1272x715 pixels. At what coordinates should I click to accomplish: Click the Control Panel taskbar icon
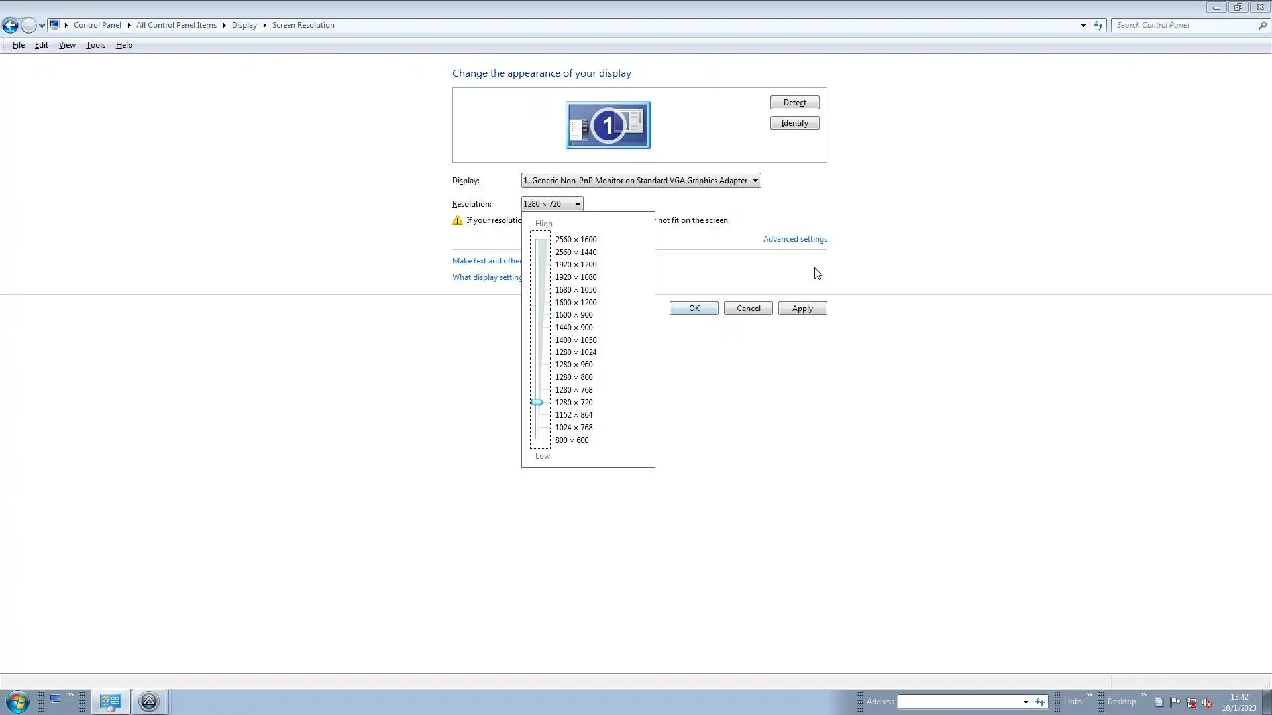pos(110,702)
